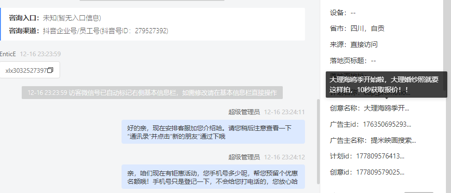Click the 计划id 177809576413 value

(x=380, y=156)
